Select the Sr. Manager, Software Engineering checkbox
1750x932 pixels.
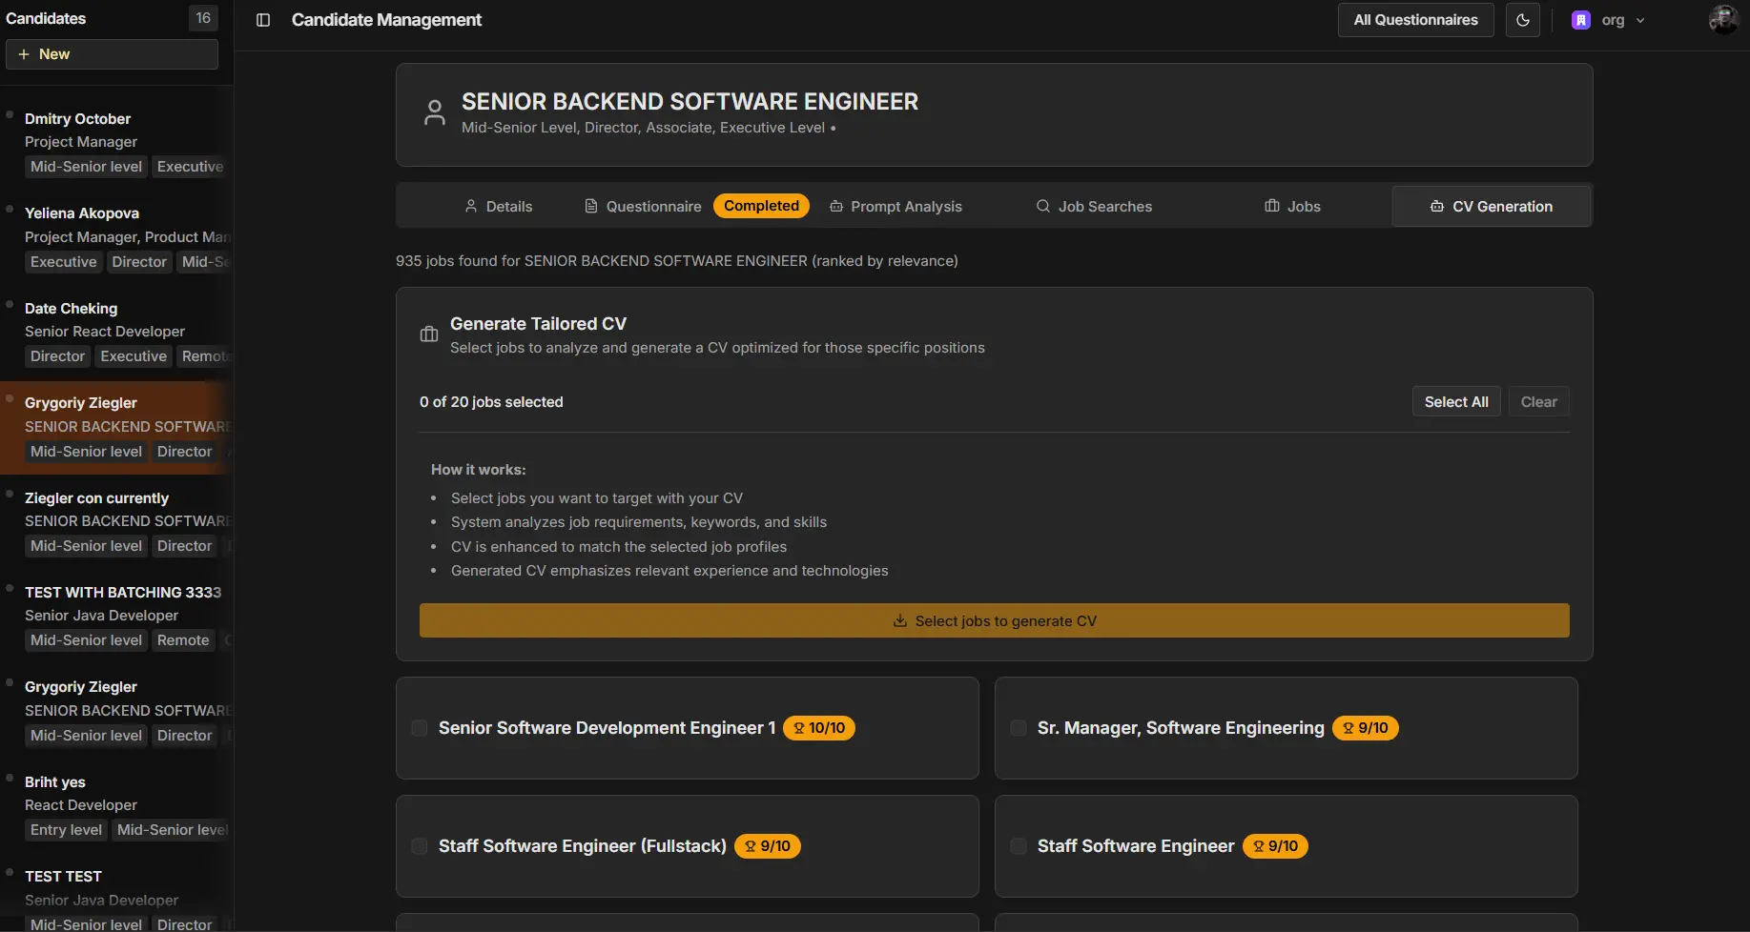(x=1019, y=728)
